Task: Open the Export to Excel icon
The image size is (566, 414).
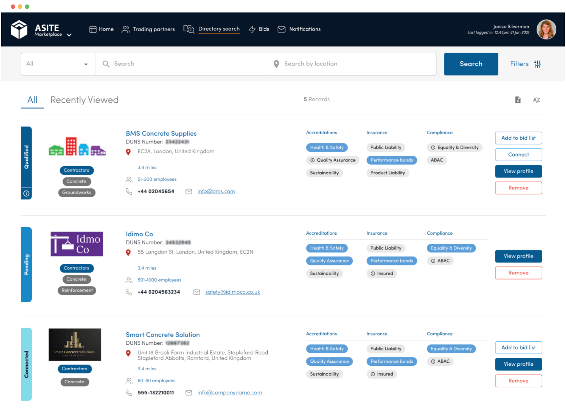Action: (518, 100)
